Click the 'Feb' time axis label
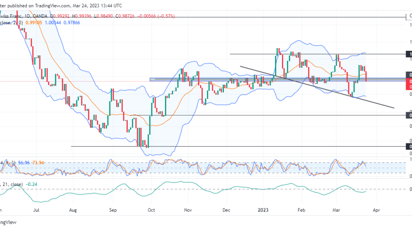The height and width of the screenshot is (229, 412). [x=301, y=210]
